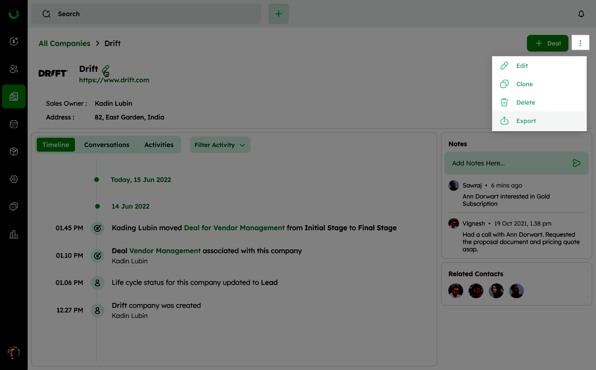Click the + Deal button
The height and width of the screenshot is (370, 596).
(x=548, y=43)
